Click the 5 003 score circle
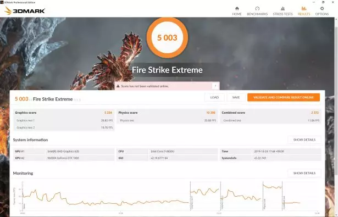Screen dimensions: 338x217 point(167,37)
